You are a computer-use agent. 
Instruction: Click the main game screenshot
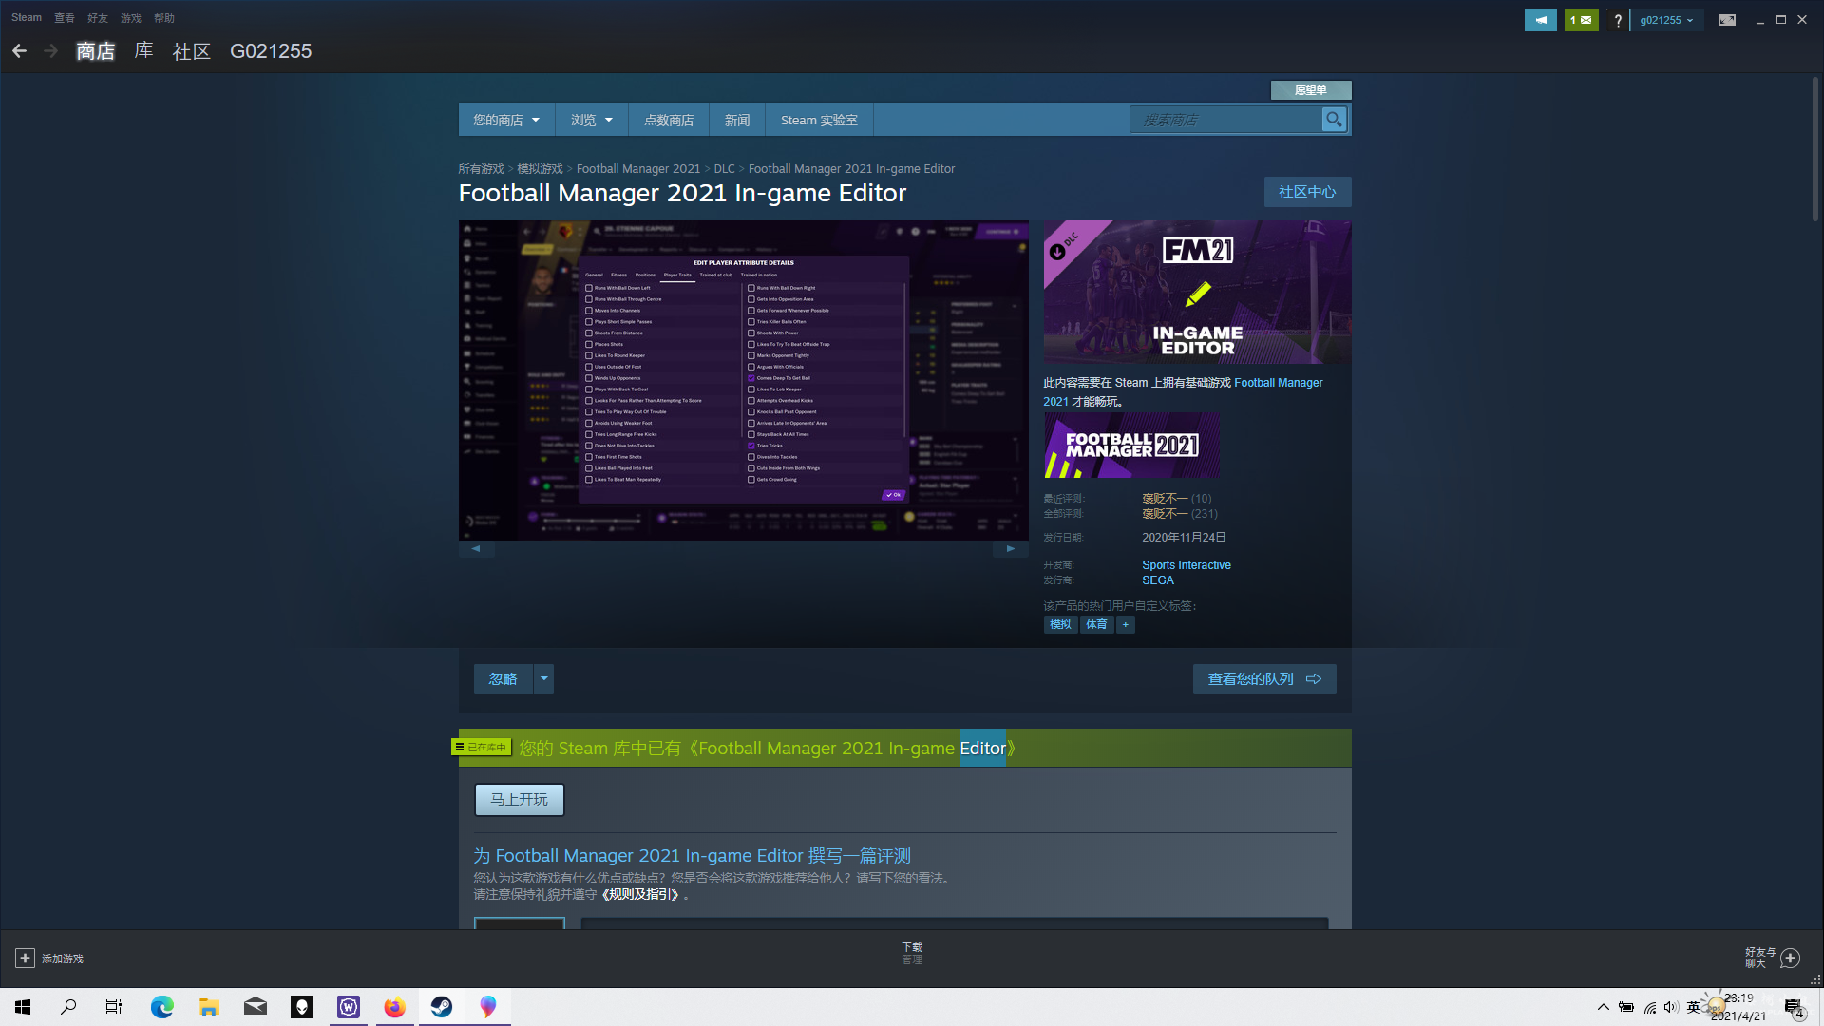[x=744, y=380]
